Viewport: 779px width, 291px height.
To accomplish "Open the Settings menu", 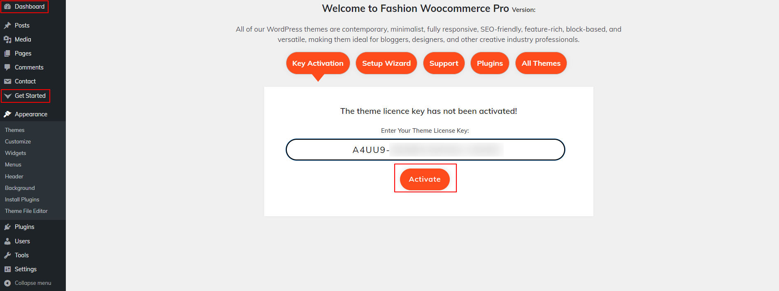I will [x=26, y=269].
